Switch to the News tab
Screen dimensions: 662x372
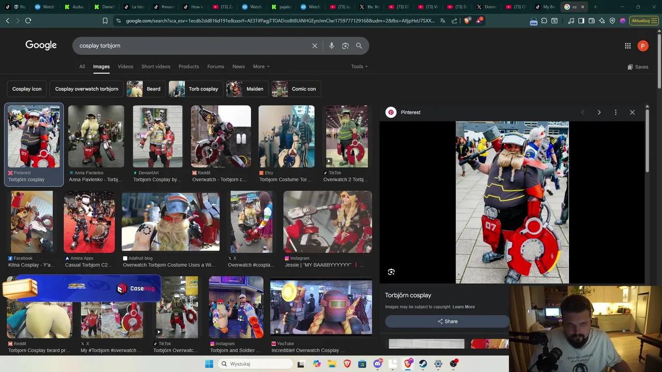tap(238, 67)
